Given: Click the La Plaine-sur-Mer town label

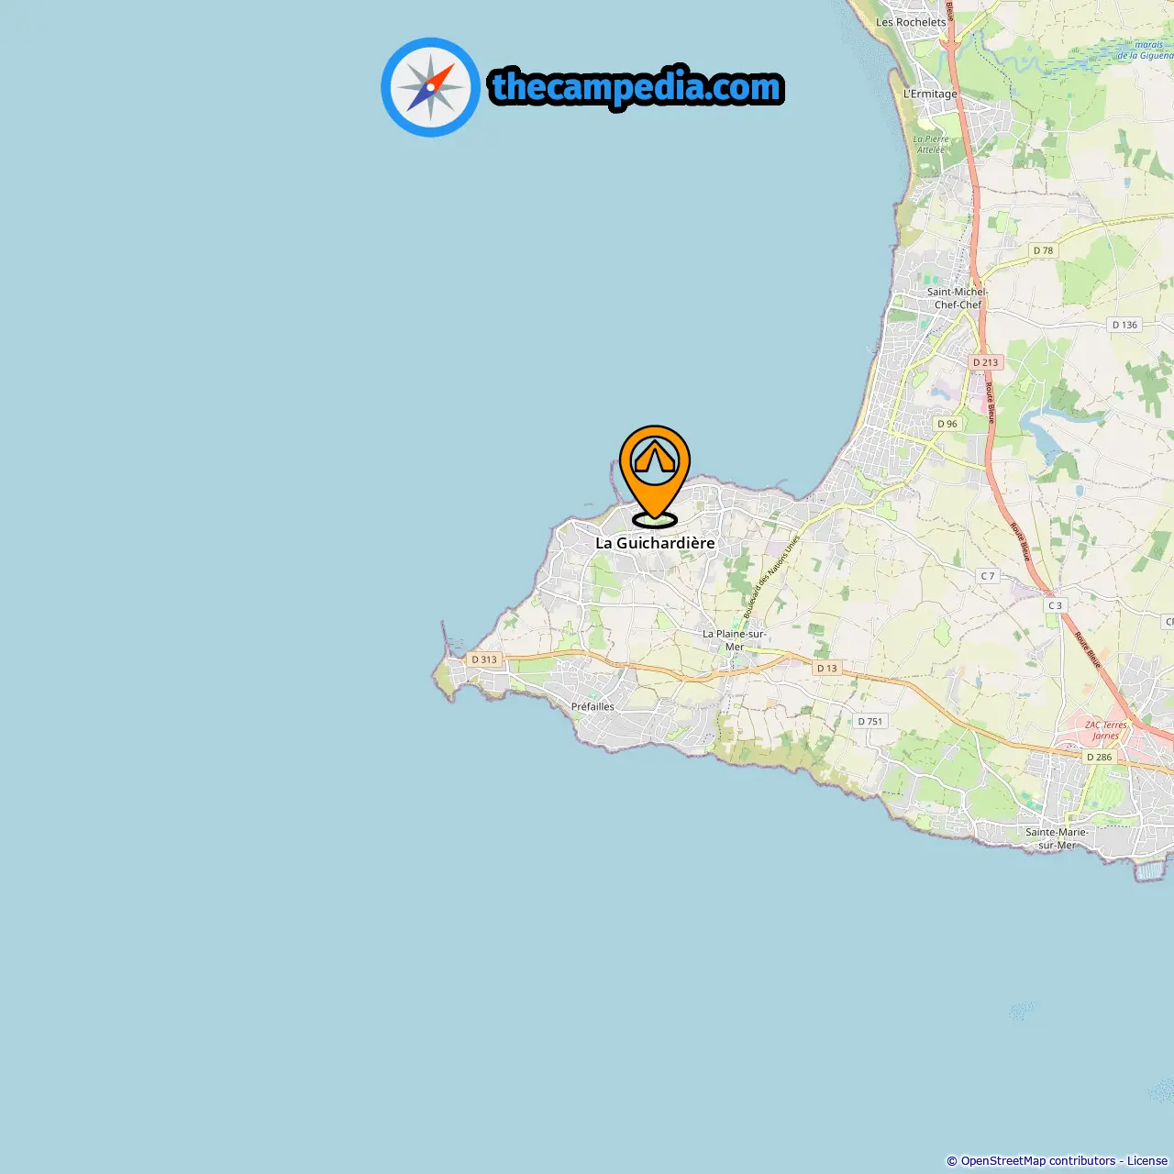Looking at the screenshot, I should (x=735, y=640).
